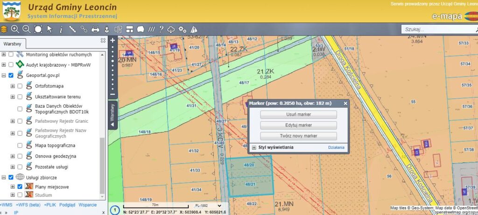Click +WMS link below layer list
Viewport: 478px width, 215px height.
[x=7, y=205]
